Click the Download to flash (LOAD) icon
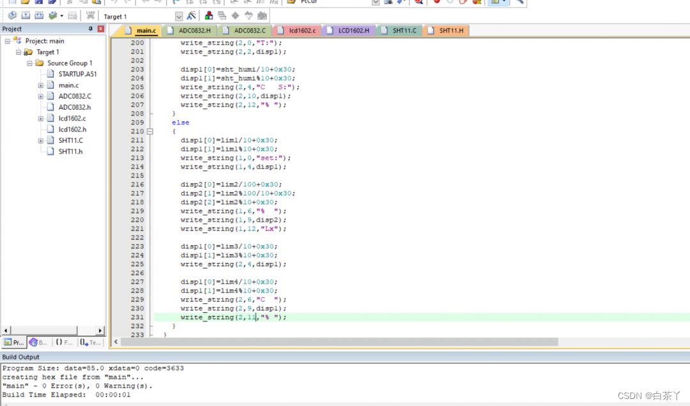Screen dimensions: 690x406 pos(90,16)
